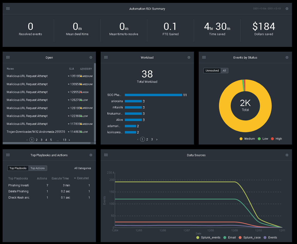Click Data Sources panel grid handle icon

pyautogui.click(x=106, y=155)
